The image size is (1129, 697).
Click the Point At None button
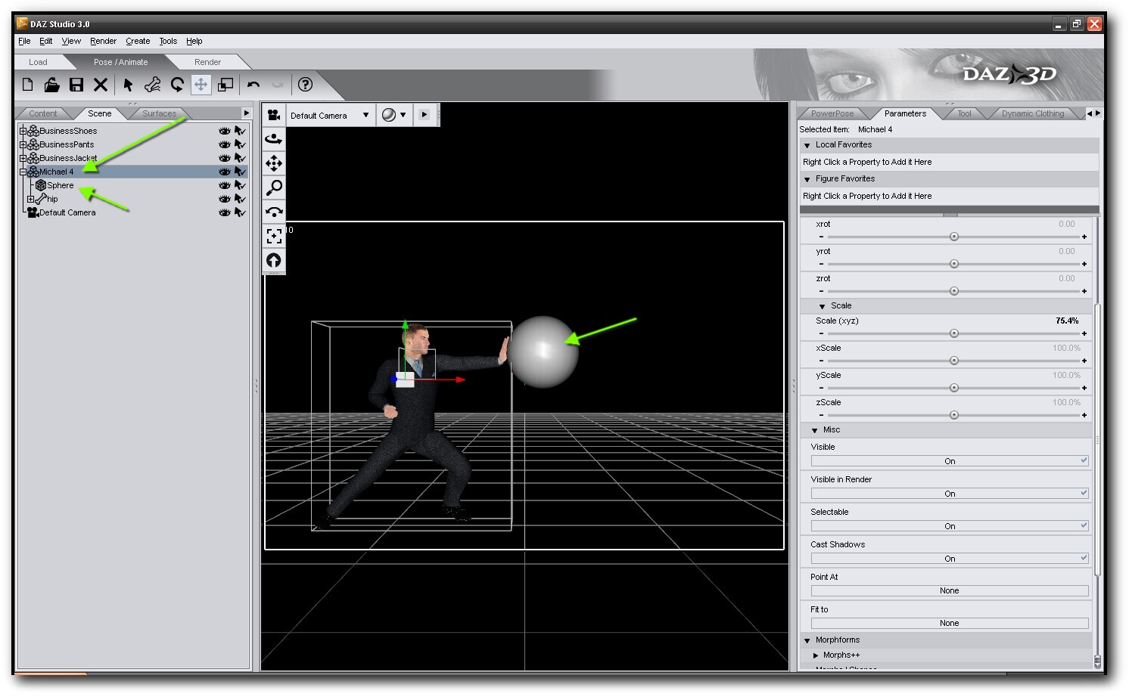coord(950,591)
